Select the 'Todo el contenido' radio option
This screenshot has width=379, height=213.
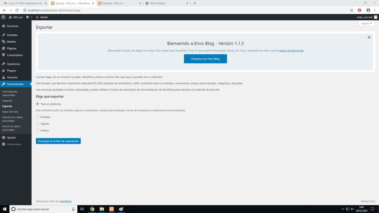point(37,104)
